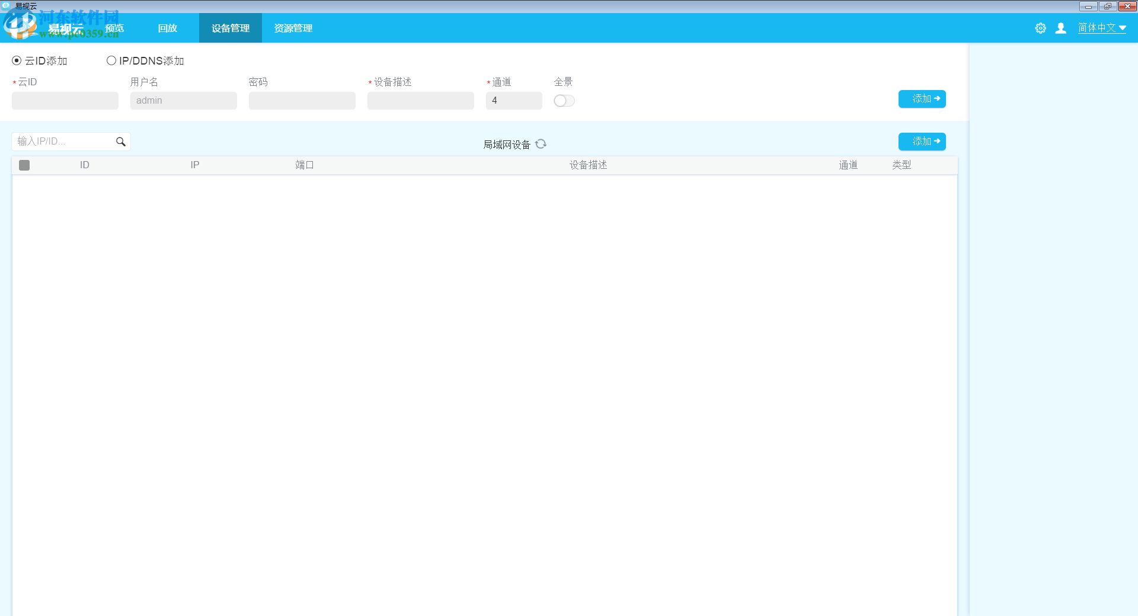Switch to the 回放 tab
The image size is (1138, 616).
tap(168, 28)
